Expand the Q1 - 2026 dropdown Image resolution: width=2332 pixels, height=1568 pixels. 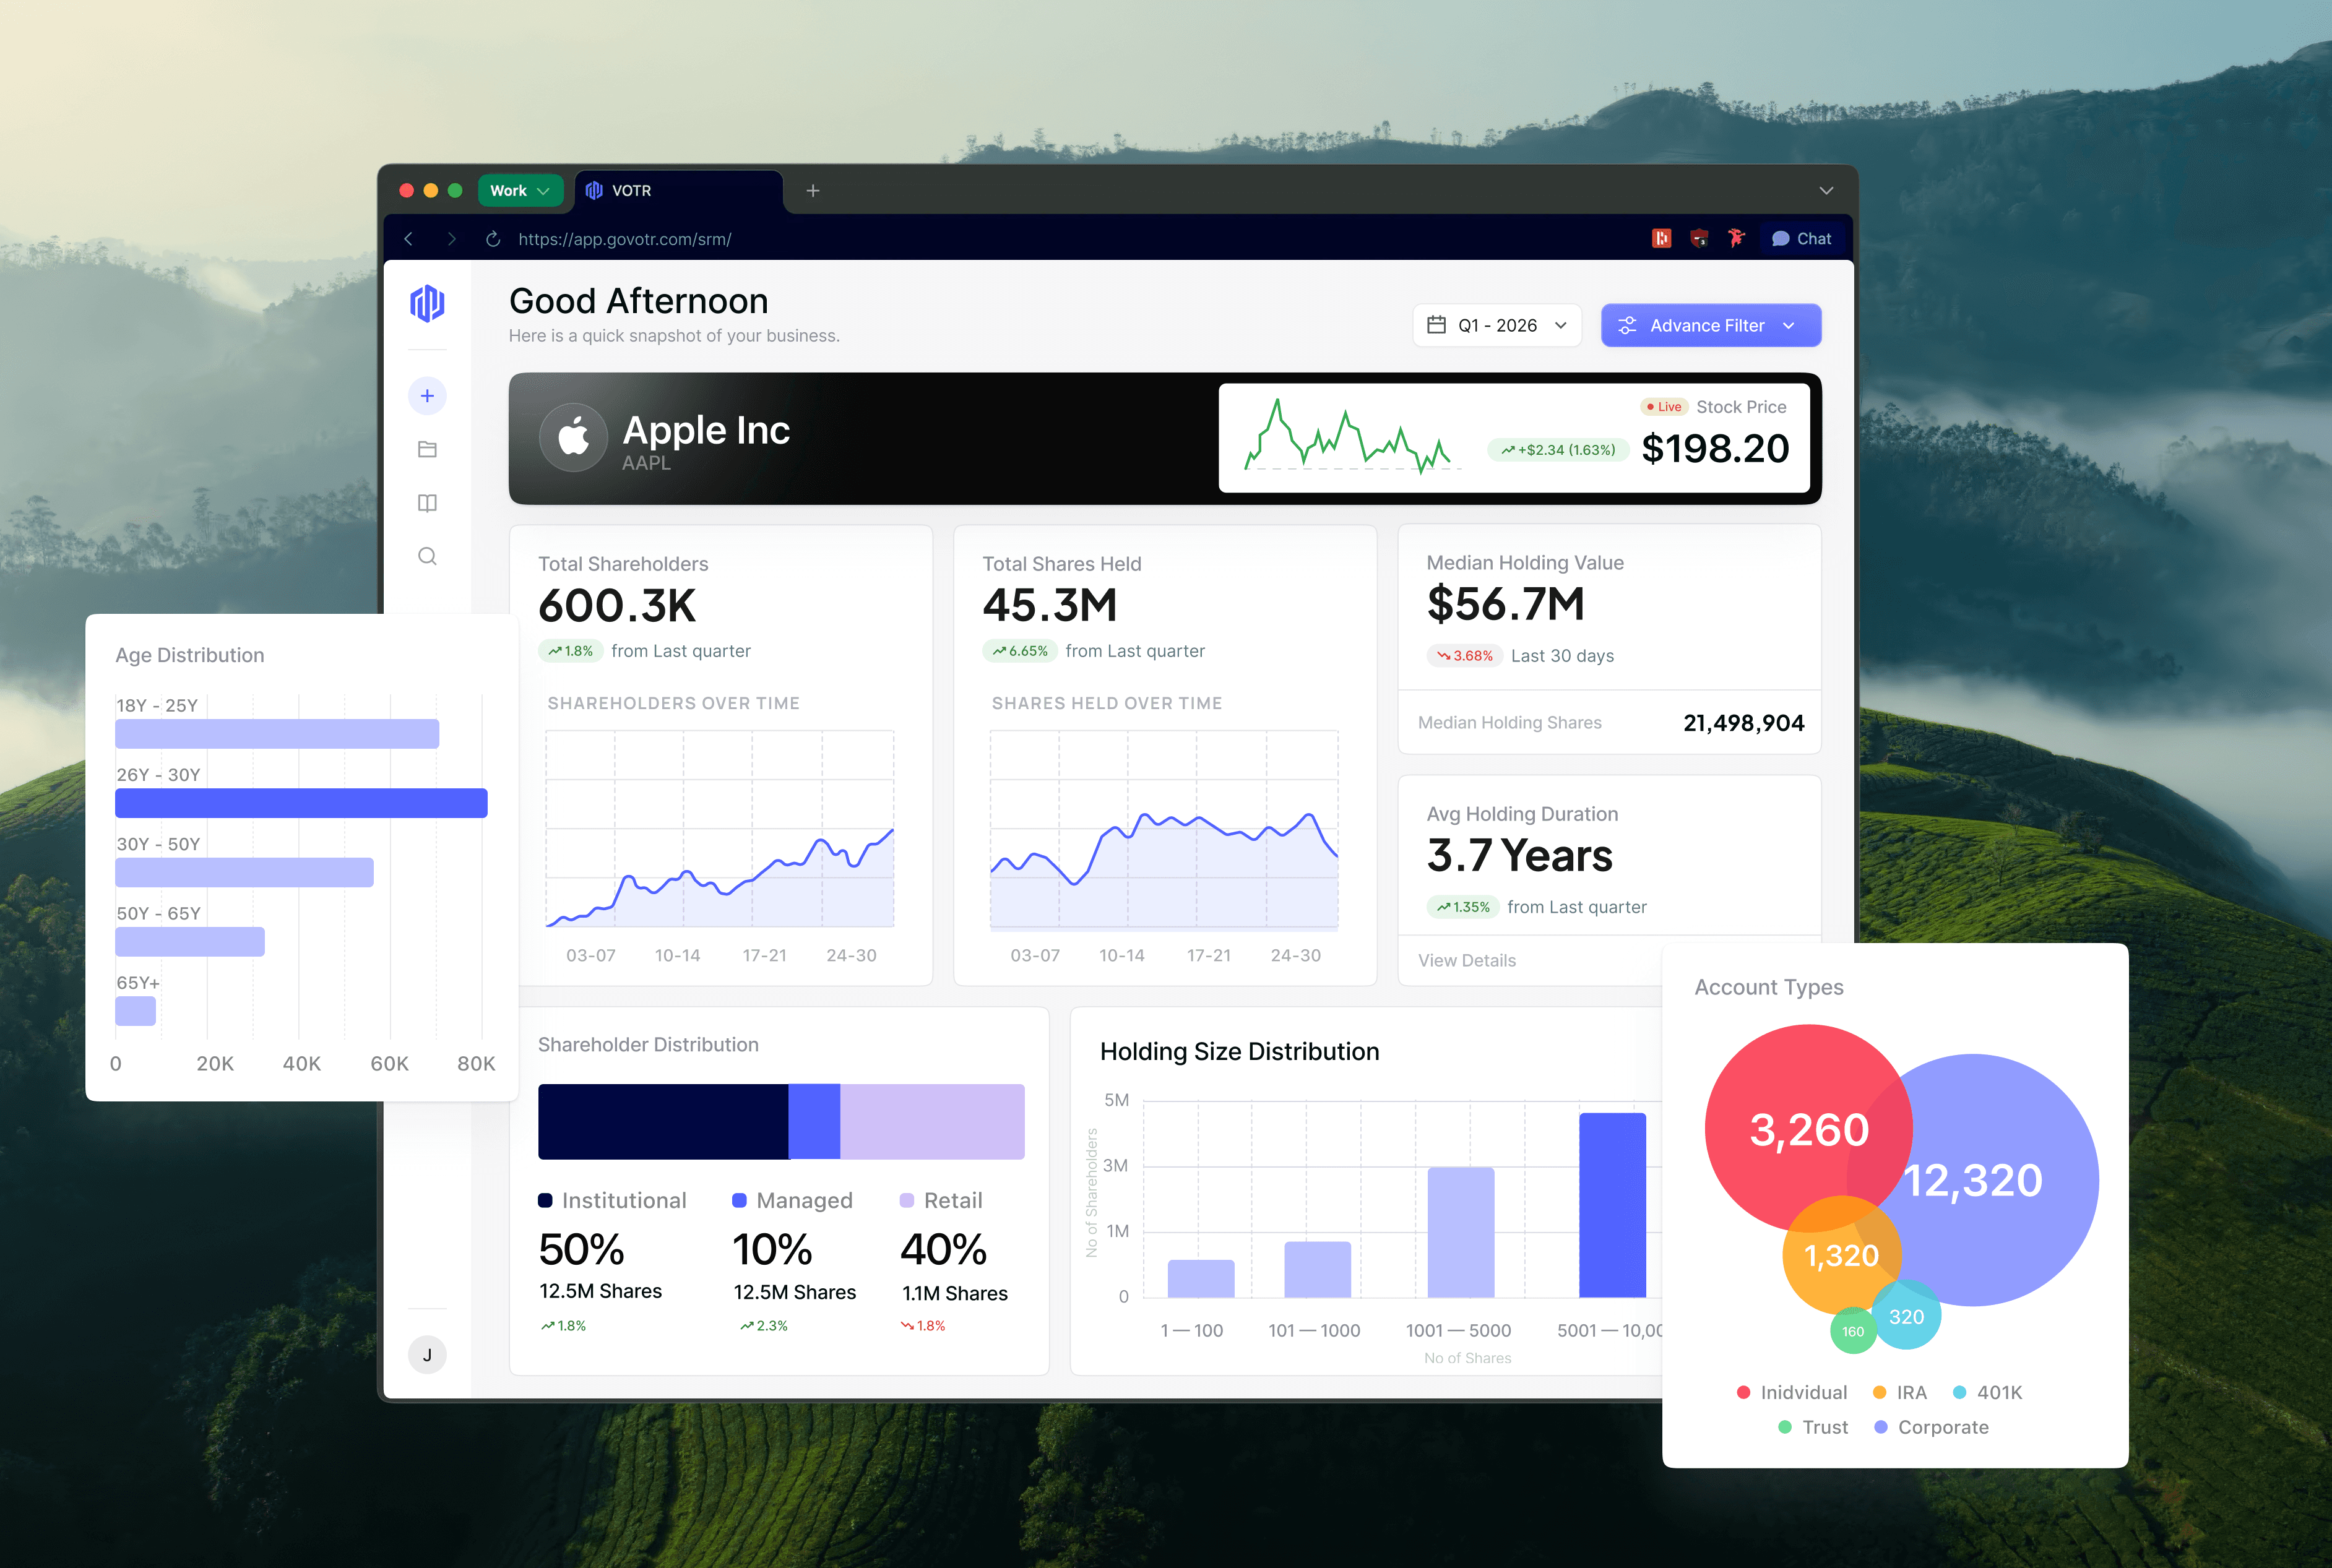pyautogui.click(x=1497, y=325)
